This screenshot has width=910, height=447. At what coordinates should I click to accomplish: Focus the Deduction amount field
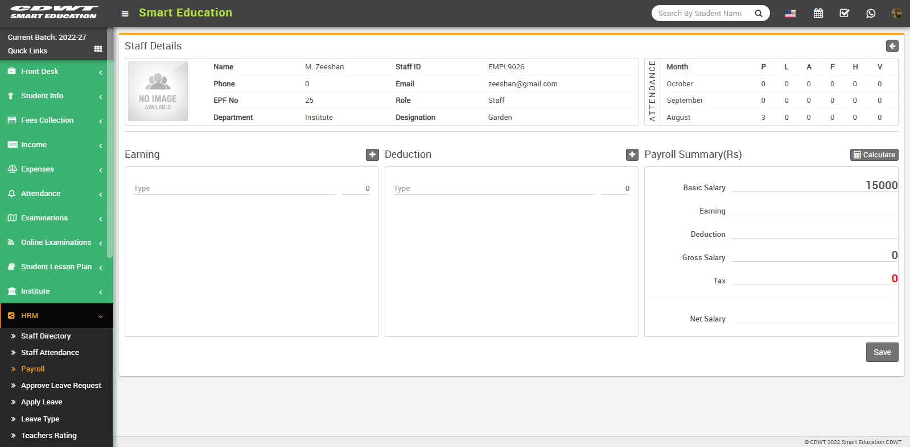[615, 188]
